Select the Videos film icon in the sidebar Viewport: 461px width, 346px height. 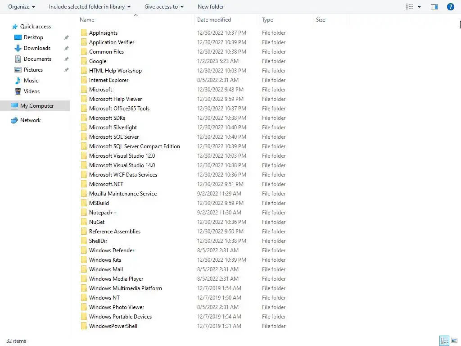pos(18,91)
